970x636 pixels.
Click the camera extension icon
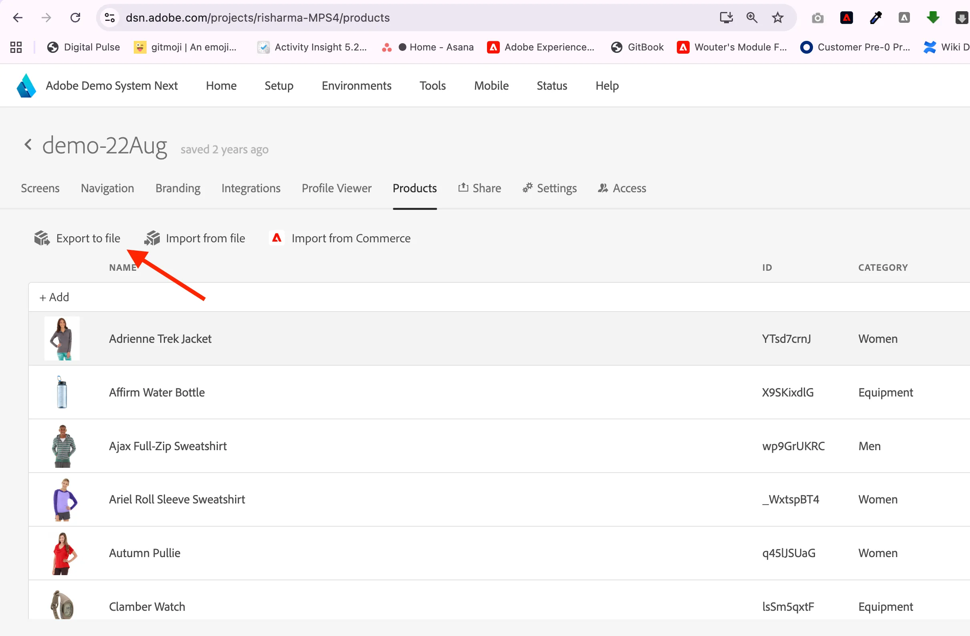point(817,18)
